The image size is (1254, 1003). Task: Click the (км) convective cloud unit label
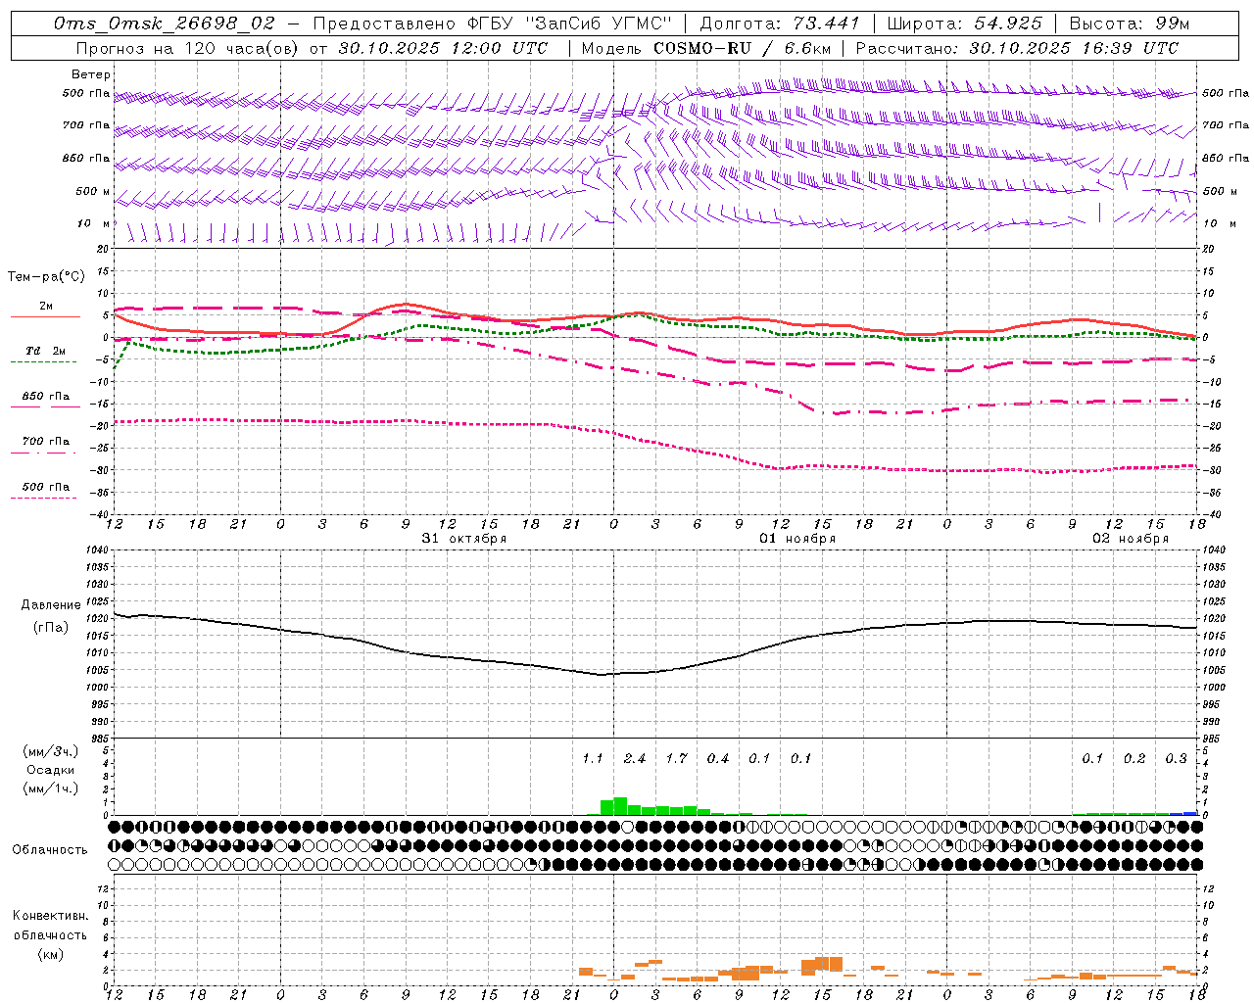[x=51, y=954]
